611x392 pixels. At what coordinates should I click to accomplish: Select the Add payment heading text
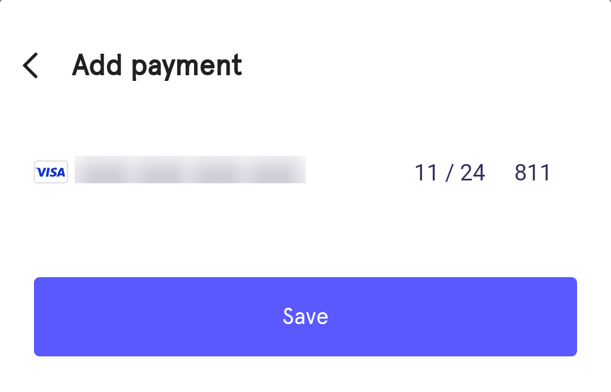156,65
